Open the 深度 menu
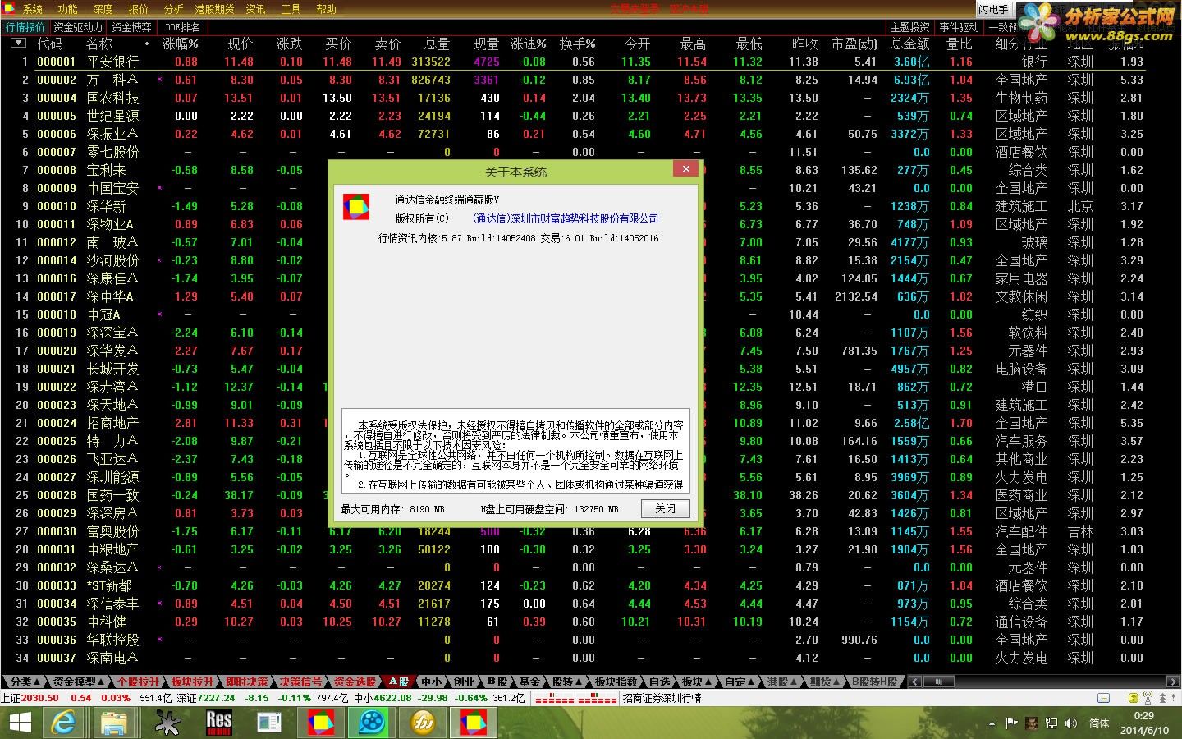The image size is (1182, 739). click(x=103, y=9)
